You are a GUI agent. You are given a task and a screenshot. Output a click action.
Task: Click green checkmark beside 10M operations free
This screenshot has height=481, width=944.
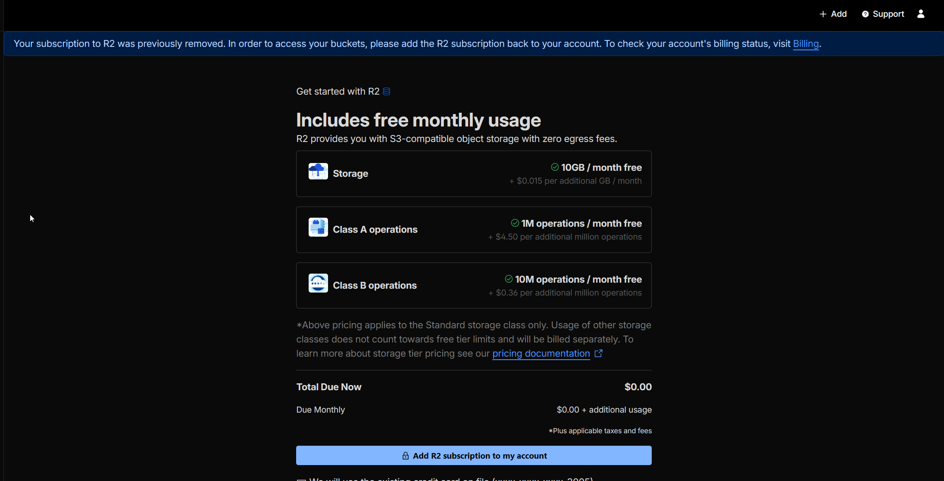[509, 279]
